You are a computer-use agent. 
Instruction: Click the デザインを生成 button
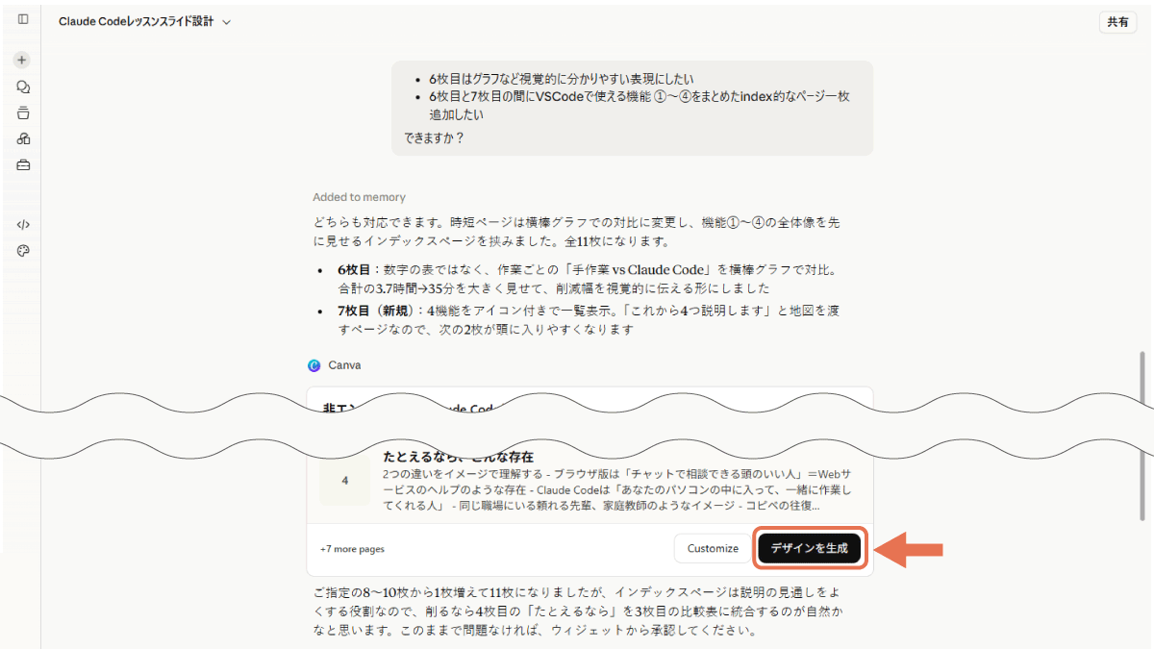(x=809, y=548)
